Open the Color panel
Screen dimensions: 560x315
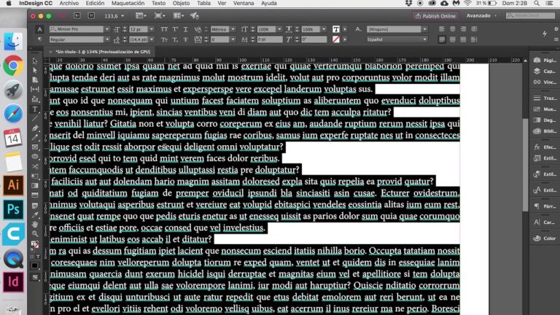547,238
